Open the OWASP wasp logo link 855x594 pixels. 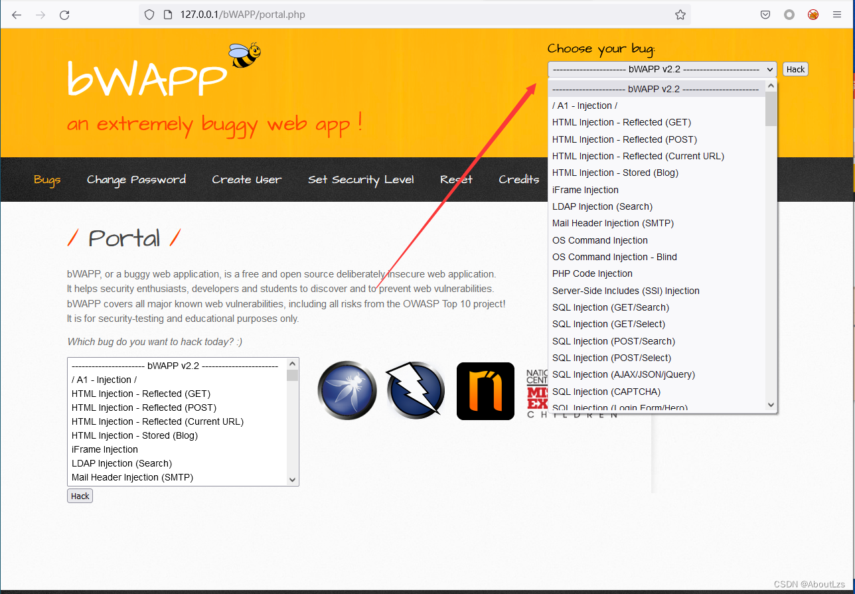click(347, 390)
